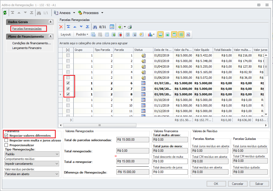Check the checkbox for parcela 5
The height and width of the screenshot is (191, 273).
68,78
